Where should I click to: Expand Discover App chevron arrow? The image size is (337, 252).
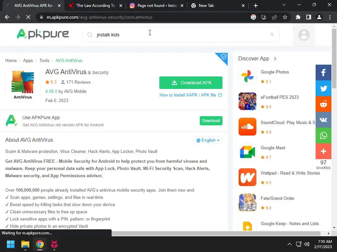(275, 59)
